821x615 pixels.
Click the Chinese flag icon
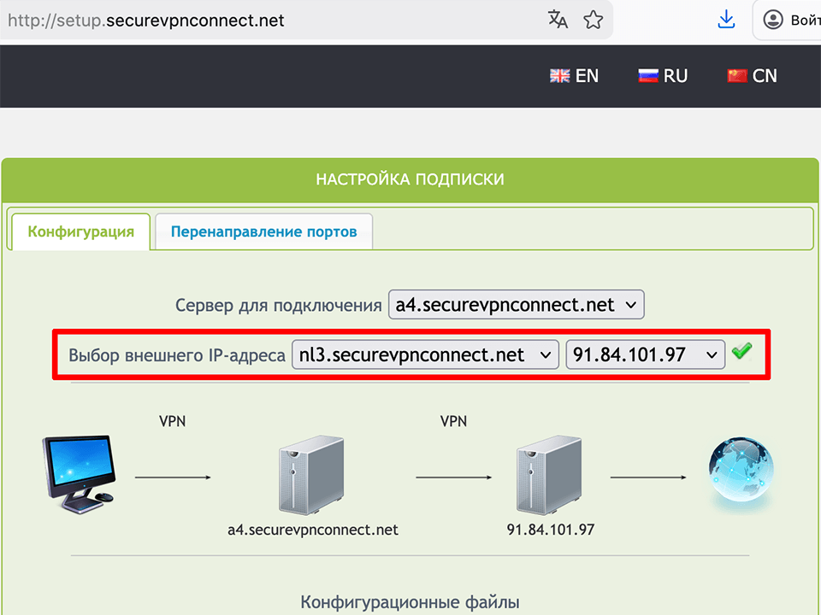[733, 75]
